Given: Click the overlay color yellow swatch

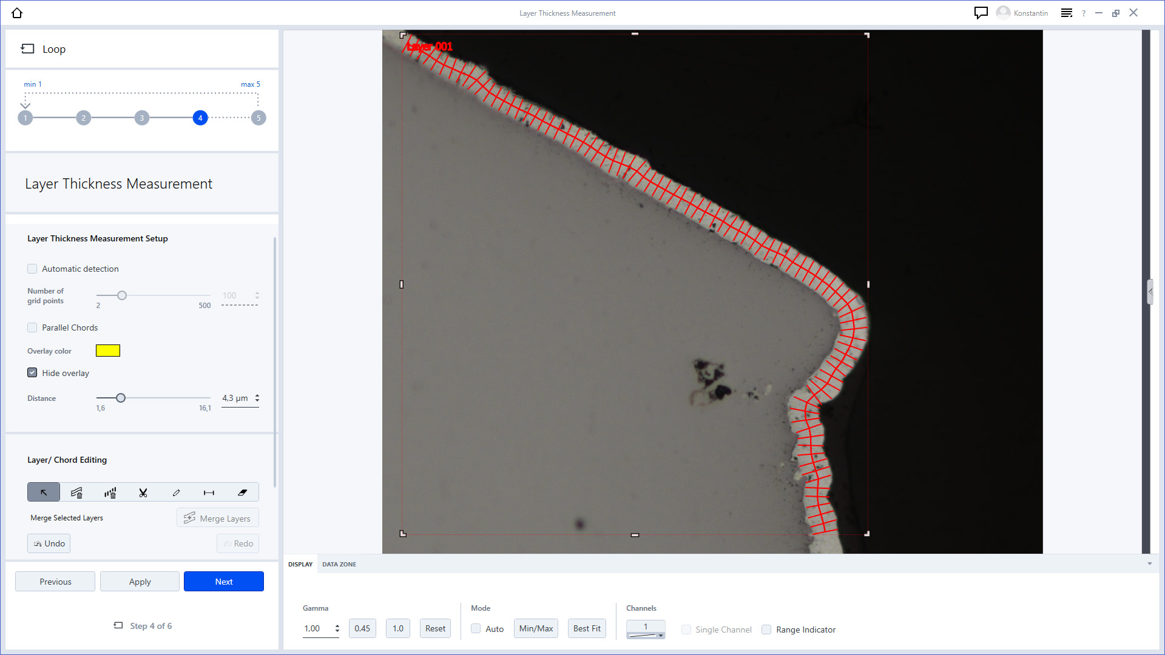Looking at the screenshot, I should coord(108,351).
